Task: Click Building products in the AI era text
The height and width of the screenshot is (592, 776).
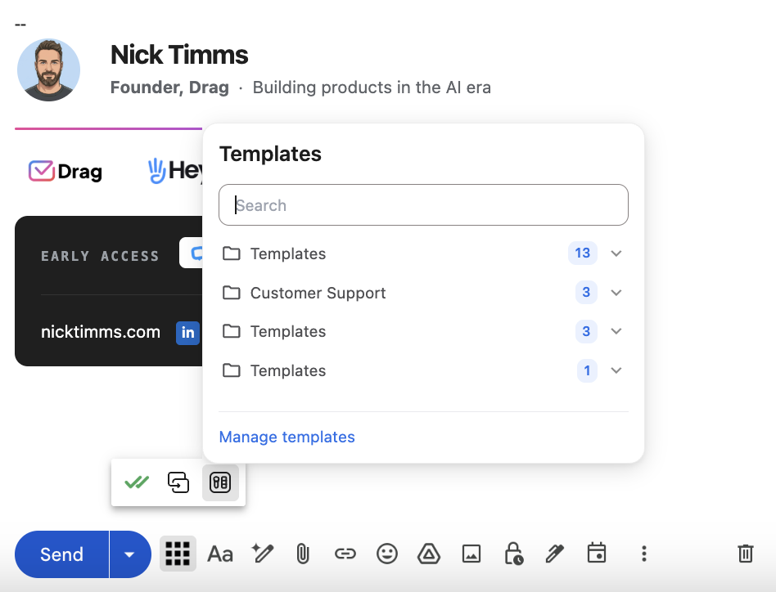Action: tap(372, 87)
